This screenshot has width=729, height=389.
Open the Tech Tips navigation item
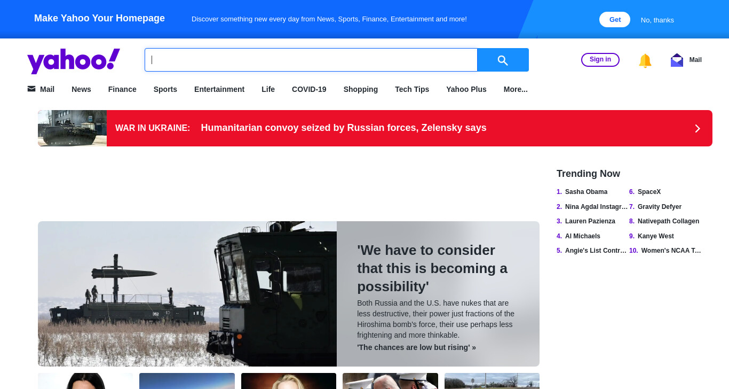click(x=412, y=89)
